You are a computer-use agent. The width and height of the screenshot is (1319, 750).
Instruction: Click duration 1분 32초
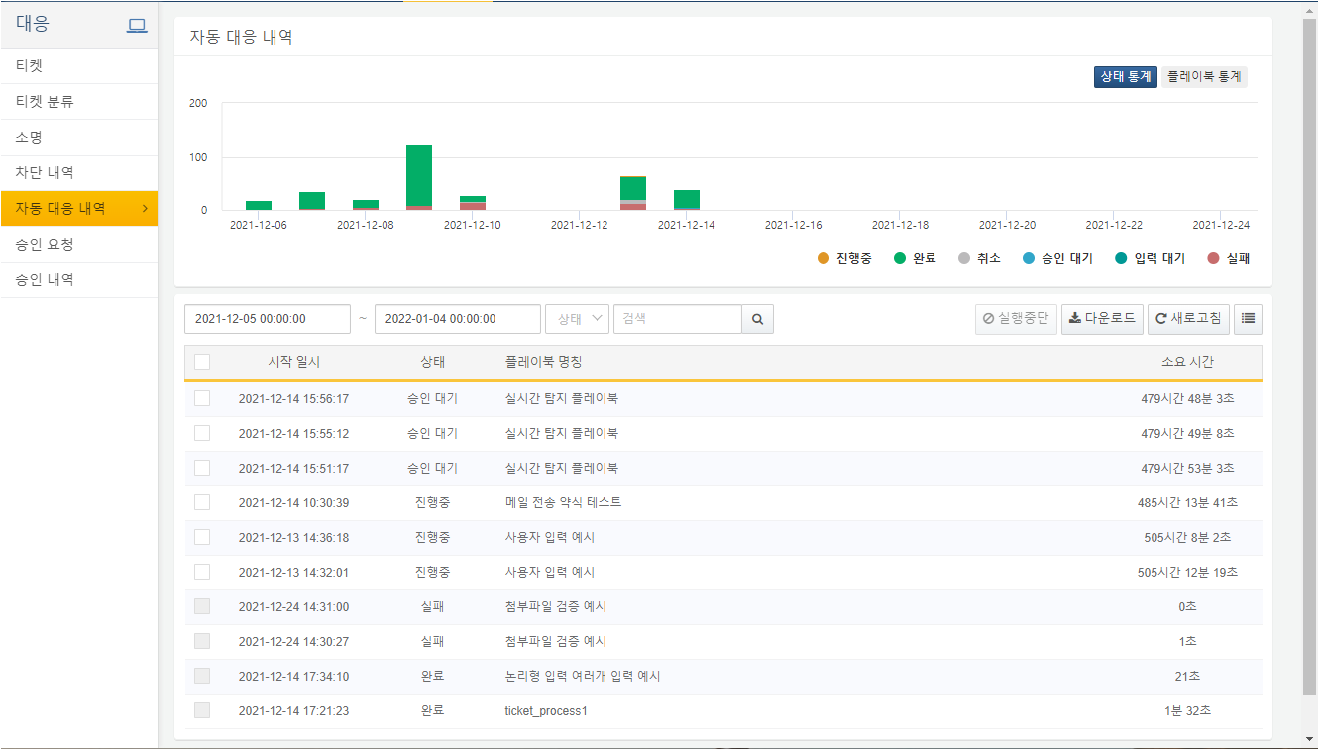[1188, 710]
